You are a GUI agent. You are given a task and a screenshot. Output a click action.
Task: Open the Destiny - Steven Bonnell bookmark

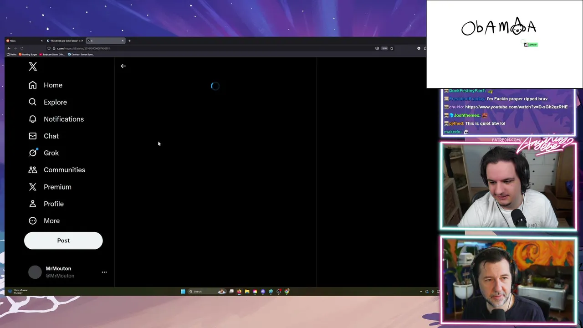[81, 54]
